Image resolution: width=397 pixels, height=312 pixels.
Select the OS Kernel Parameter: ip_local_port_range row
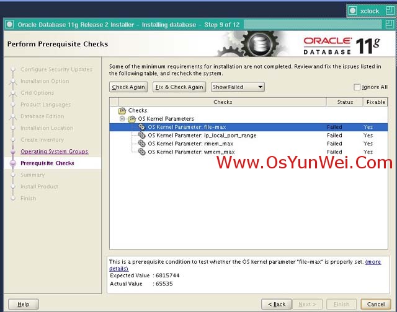248,136
